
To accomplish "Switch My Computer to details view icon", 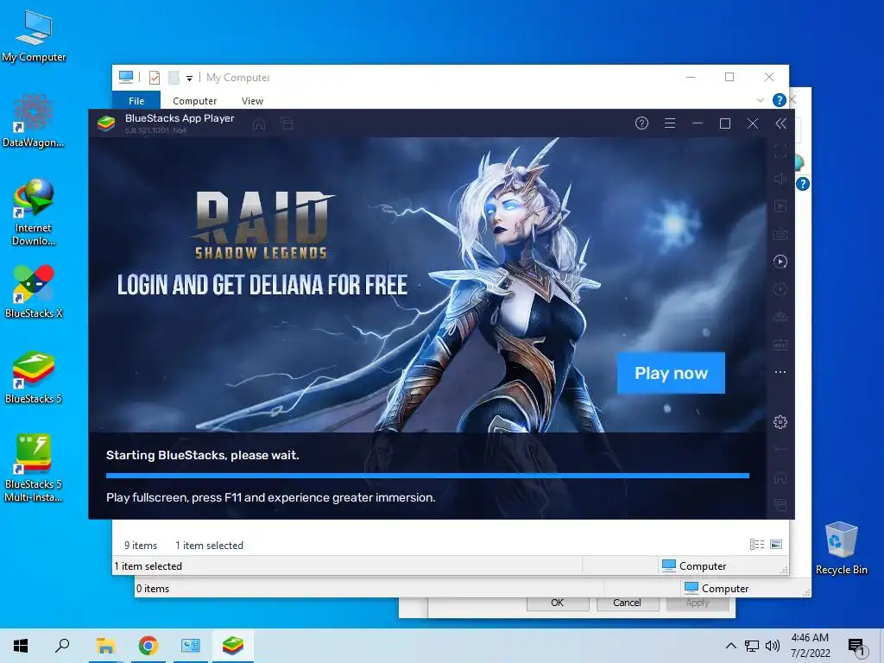I will (x=756, y=544).
